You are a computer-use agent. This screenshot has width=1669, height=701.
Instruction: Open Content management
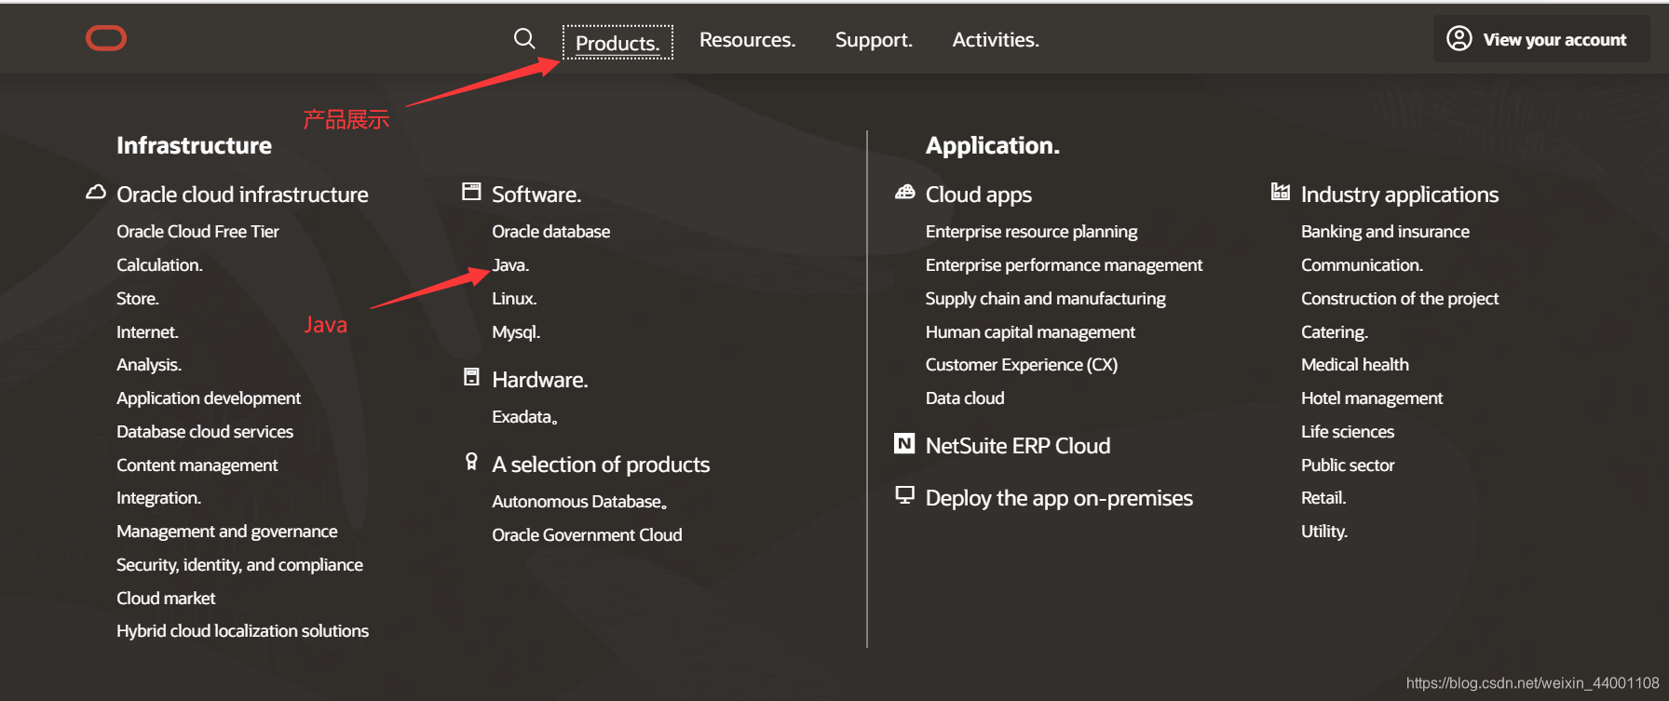197,465
